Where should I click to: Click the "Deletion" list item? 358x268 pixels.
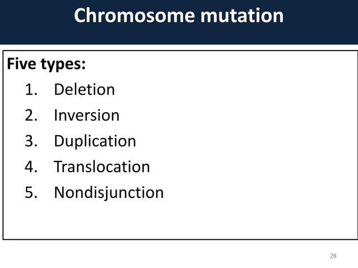(84, 90)
